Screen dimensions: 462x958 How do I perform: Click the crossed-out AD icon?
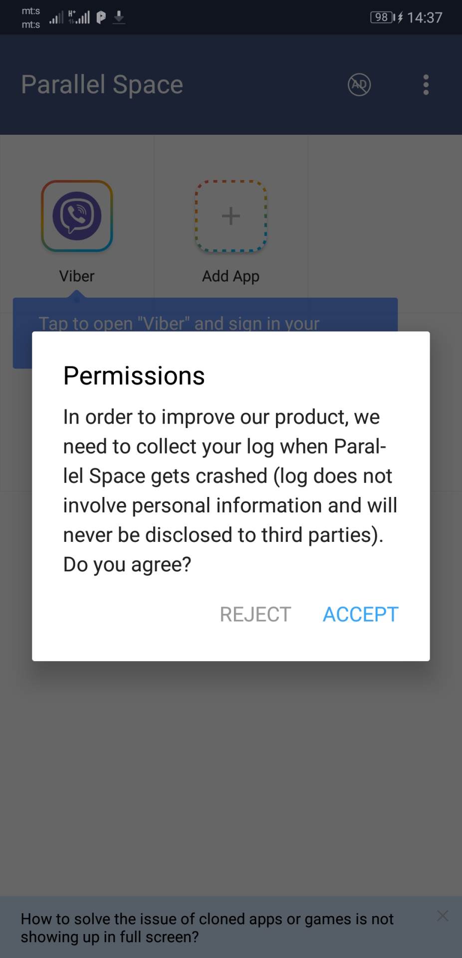[x=358, y=84]
